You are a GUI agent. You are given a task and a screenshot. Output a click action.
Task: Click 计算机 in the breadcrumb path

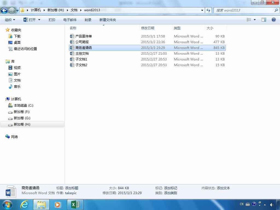coord(36,10)
